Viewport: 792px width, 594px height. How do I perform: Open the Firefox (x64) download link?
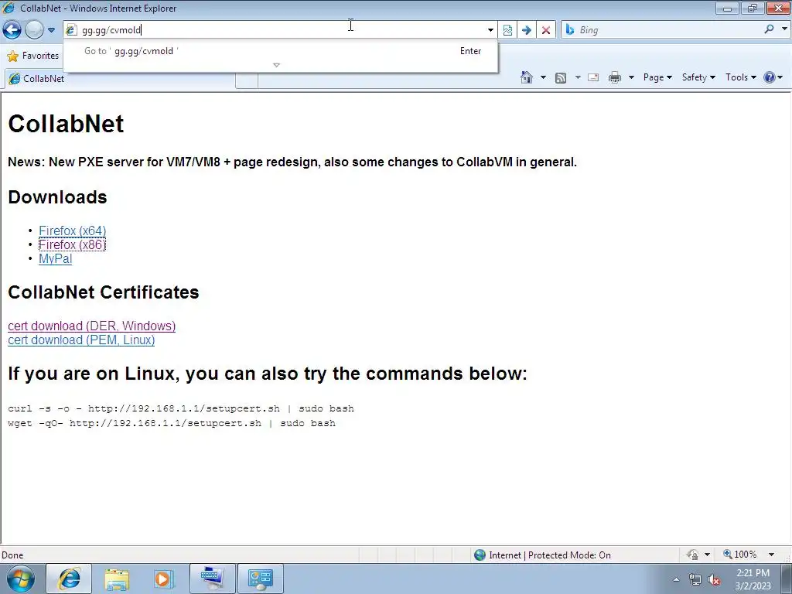[x=72, y=230]
